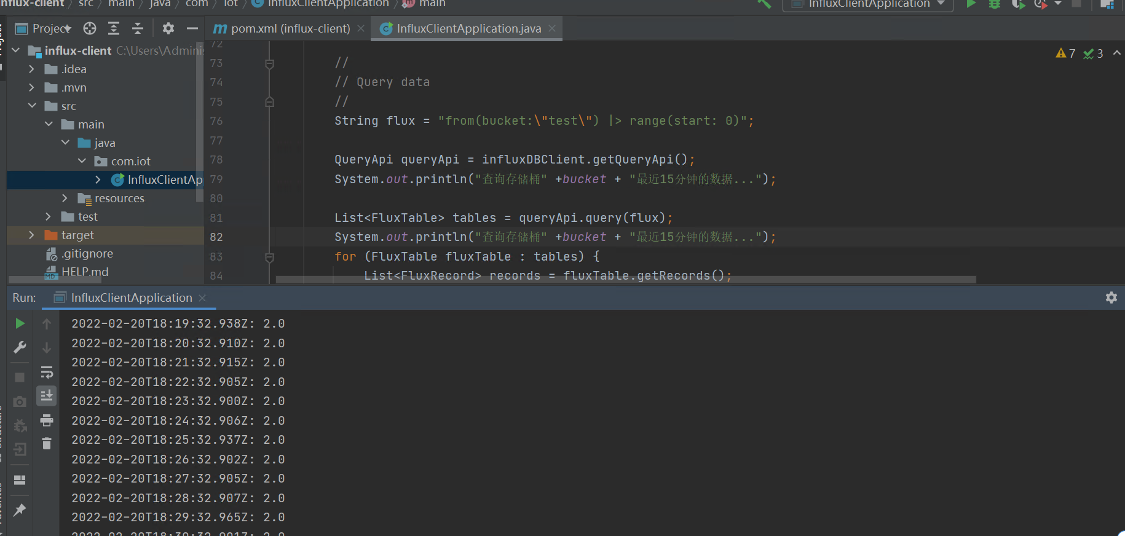The width and height of the screenshot is (1125, 536).
Task: Click the up arrow in console
Action: click(47, 323)
